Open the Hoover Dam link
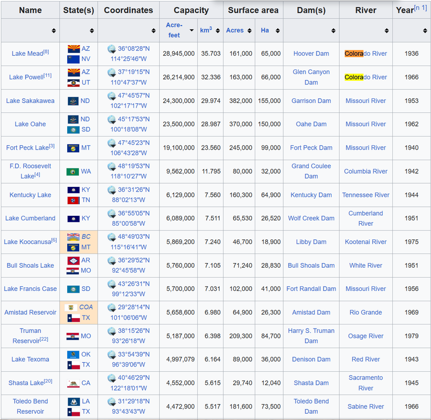This screenshot has width=431, height=420. [x=311, y=54]
